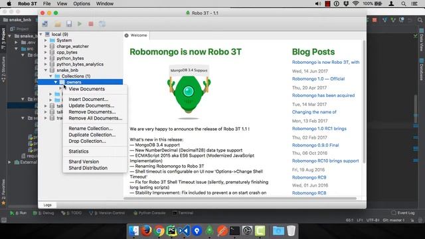This screenshot has height=239, width=425.
Task: Open blog post 'Robomongo RC10 brings support'
Action: pyautogui.click(x=325, y=161)
